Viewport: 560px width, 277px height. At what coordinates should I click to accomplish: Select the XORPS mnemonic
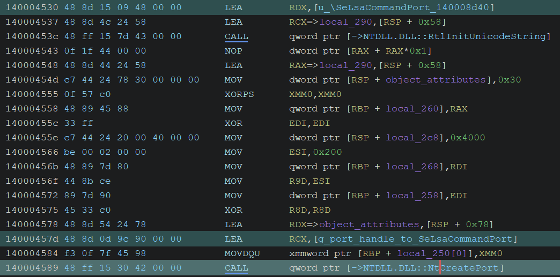click(239, 94)
